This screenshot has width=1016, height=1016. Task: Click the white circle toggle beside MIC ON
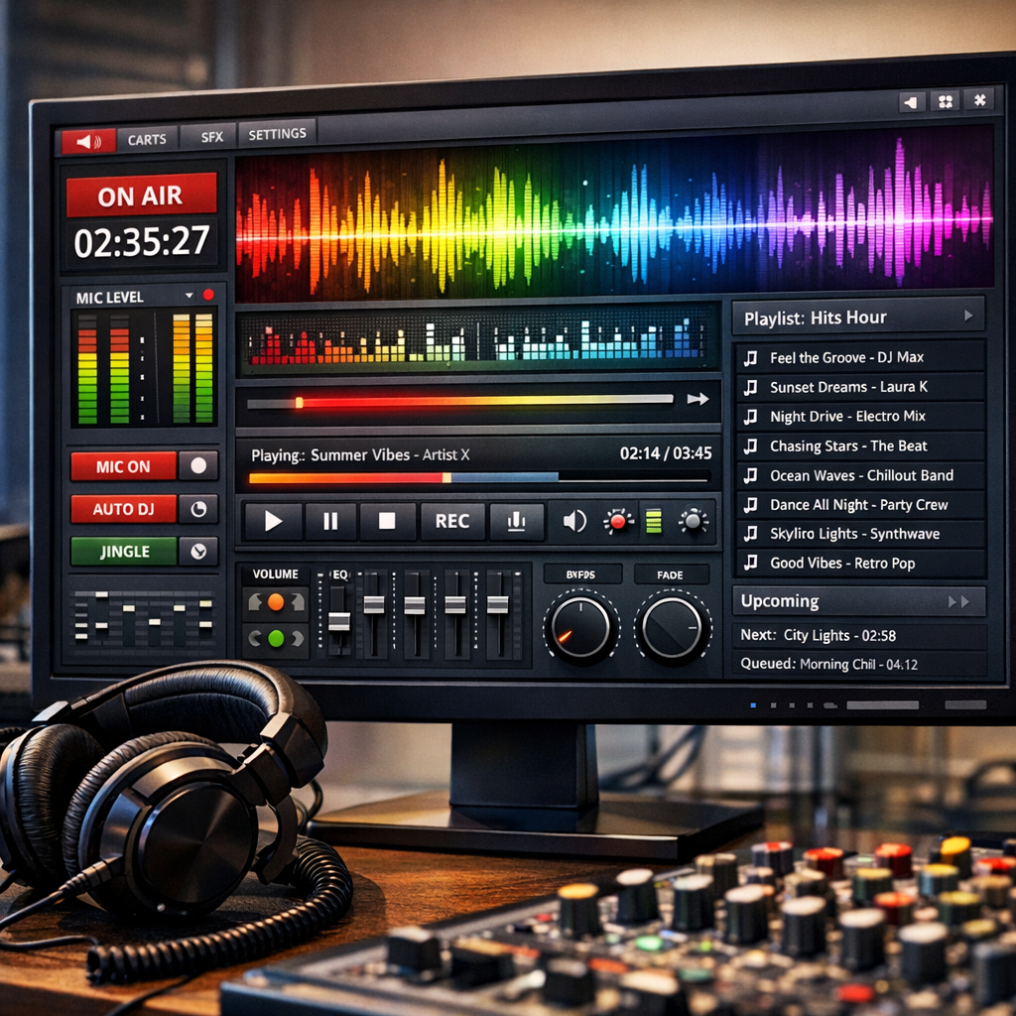[x=198, y=465]
